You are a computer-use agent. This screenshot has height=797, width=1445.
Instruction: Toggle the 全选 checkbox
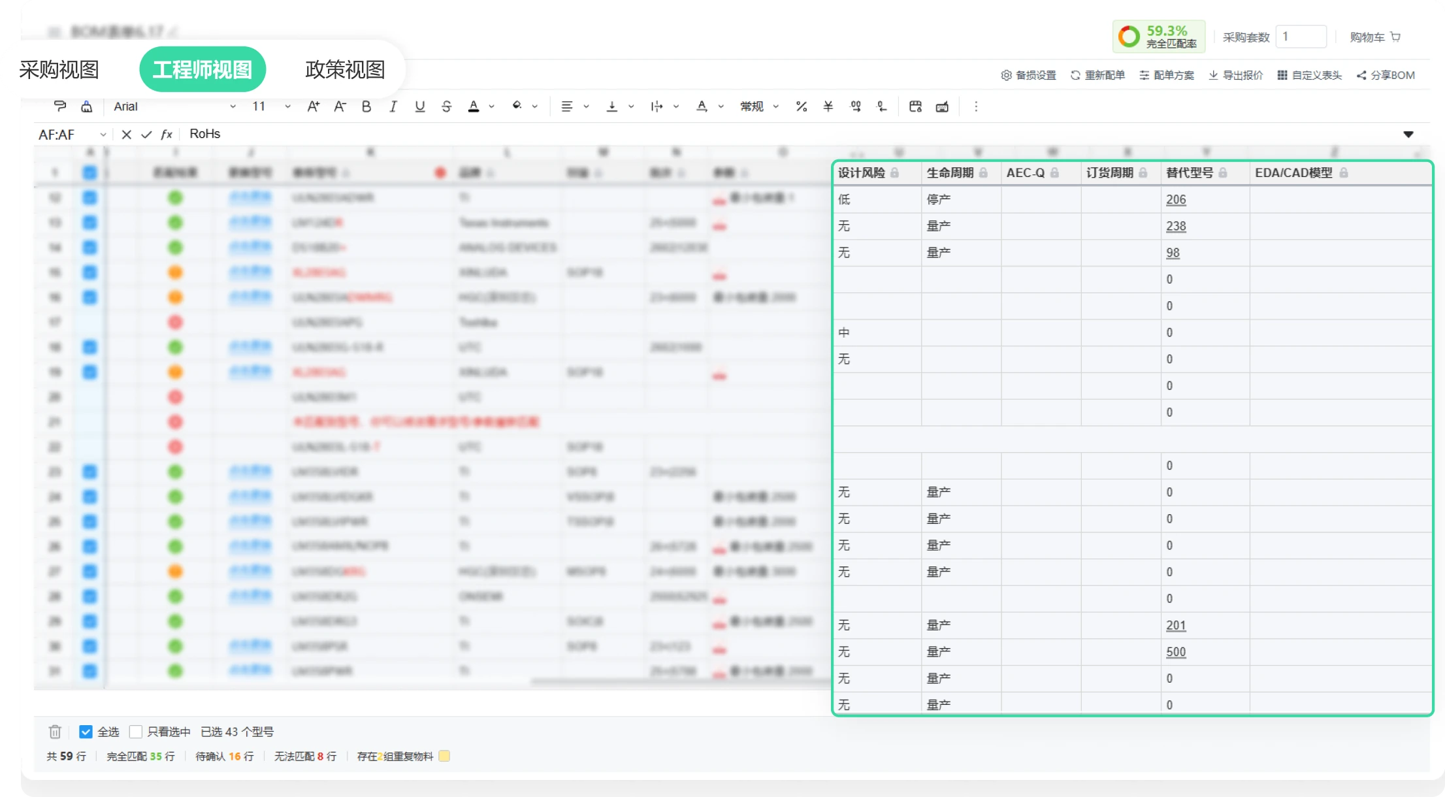coord(86,731)
